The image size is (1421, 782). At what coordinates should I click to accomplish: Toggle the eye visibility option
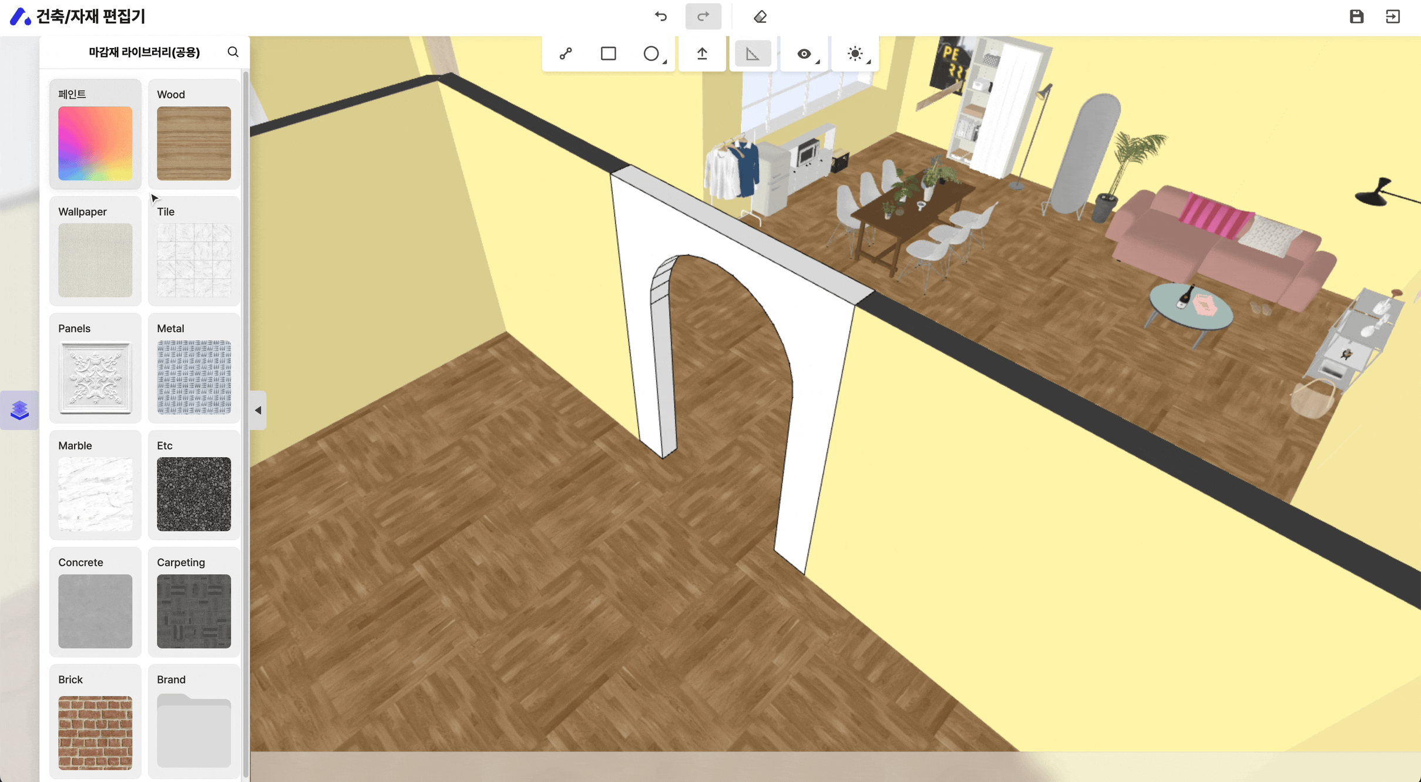click(x=804, y=53)
